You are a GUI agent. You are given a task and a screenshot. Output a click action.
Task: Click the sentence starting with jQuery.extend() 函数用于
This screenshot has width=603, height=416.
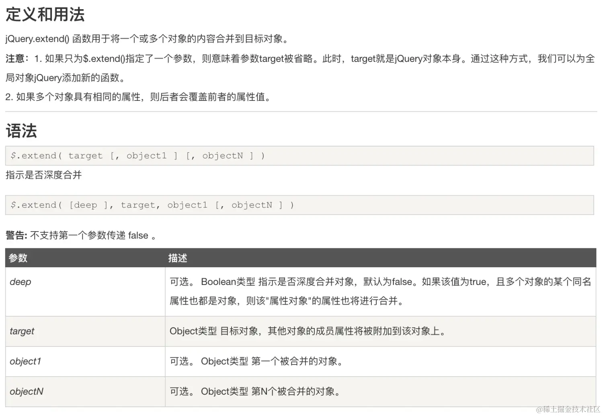tap(147, 39)
